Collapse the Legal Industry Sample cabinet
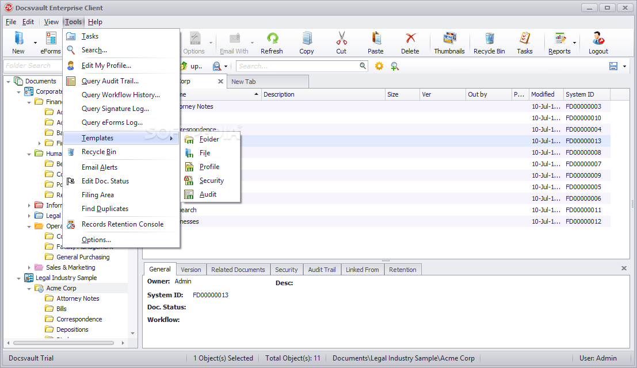Screen dimensions: 637x368 (x=18, y=278)
